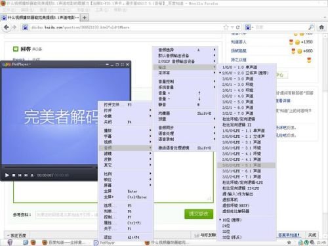Click the 关闭 button at bottom right
This screenshot has width=328, height=246.
pyautogui.click(x=312, y=235)
